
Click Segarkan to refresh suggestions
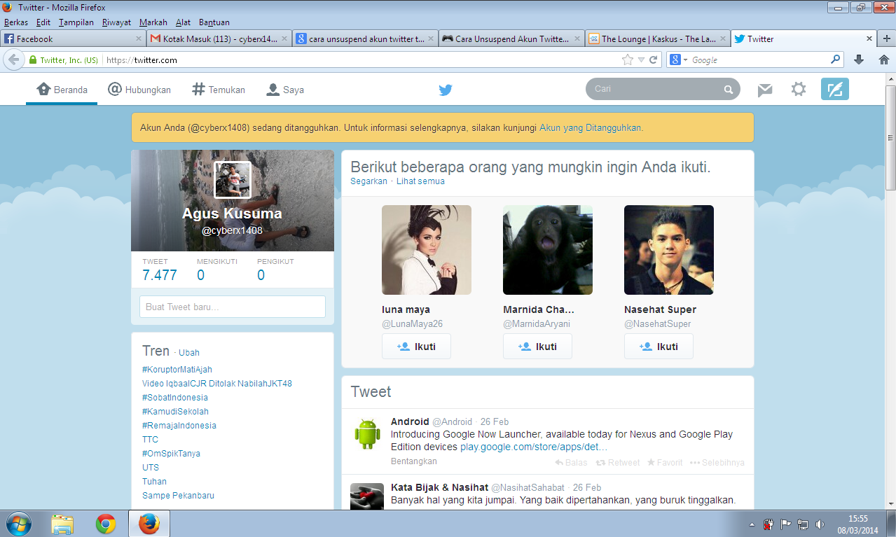(368, 181)
